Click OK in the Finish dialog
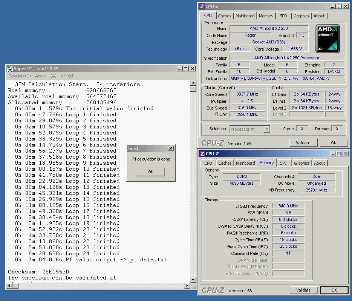 151,172
